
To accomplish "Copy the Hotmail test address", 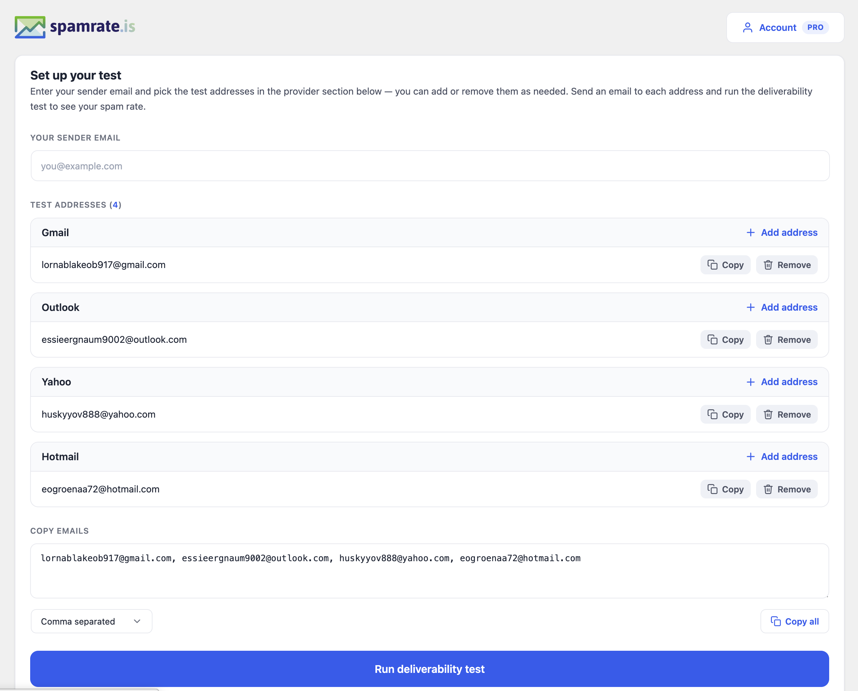I will [726, 489].
